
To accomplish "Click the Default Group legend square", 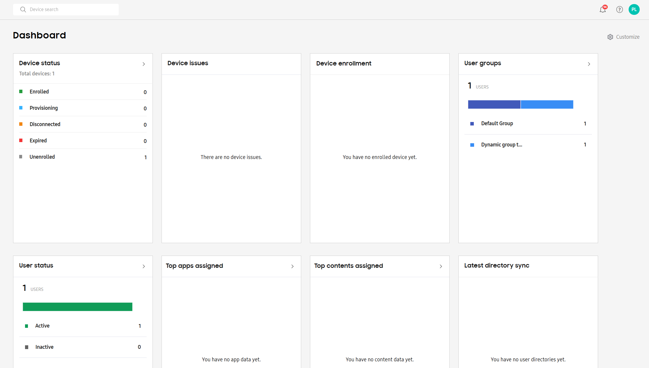I will click(x=472, y=123).
